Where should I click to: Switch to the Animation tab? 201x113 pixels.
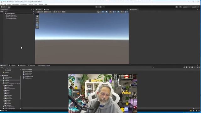pyautogui.click(x=22, y=65)
